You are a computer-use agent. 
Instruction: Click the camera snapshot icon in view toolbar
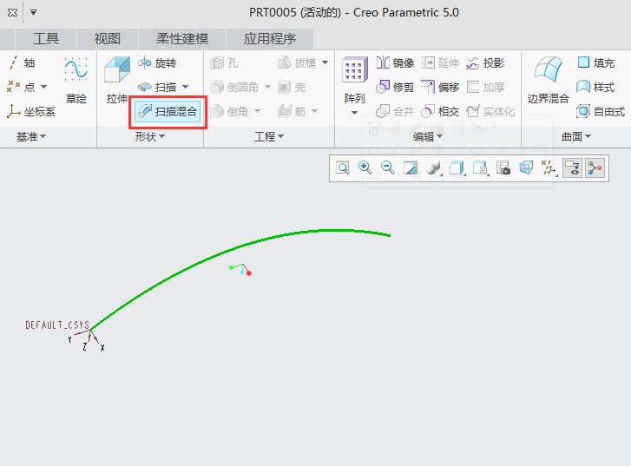pyautogui.click(x=503, y=167)
